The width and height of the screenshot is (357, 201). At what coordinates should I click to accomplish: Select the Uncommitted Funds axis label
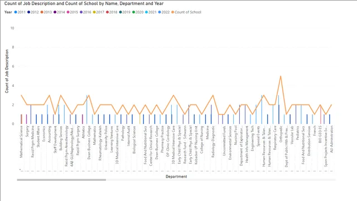pos(224,141)
